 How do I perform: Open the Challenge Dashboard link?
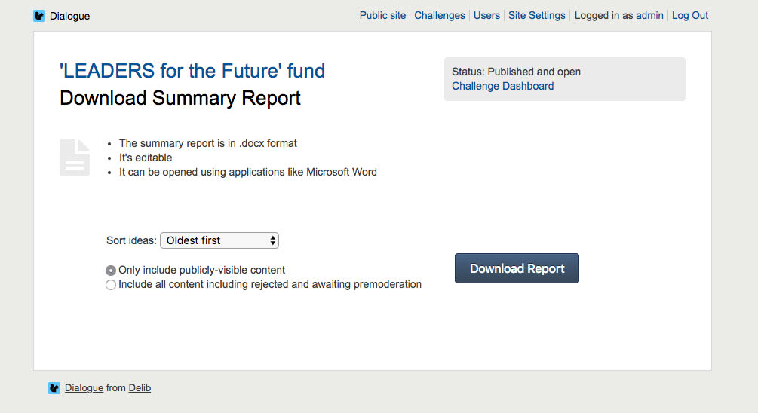[x=503, y=86]
